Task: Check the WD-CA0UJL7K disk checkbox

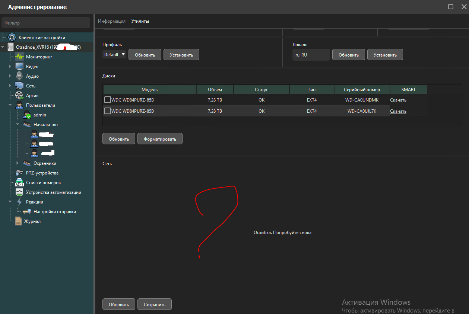Action: tap(108, 111)
